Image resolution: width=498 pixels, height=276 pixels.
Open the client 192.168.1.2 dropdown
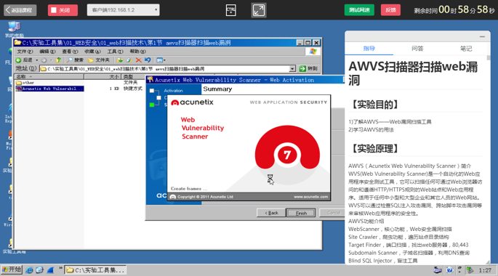point(124,10)
